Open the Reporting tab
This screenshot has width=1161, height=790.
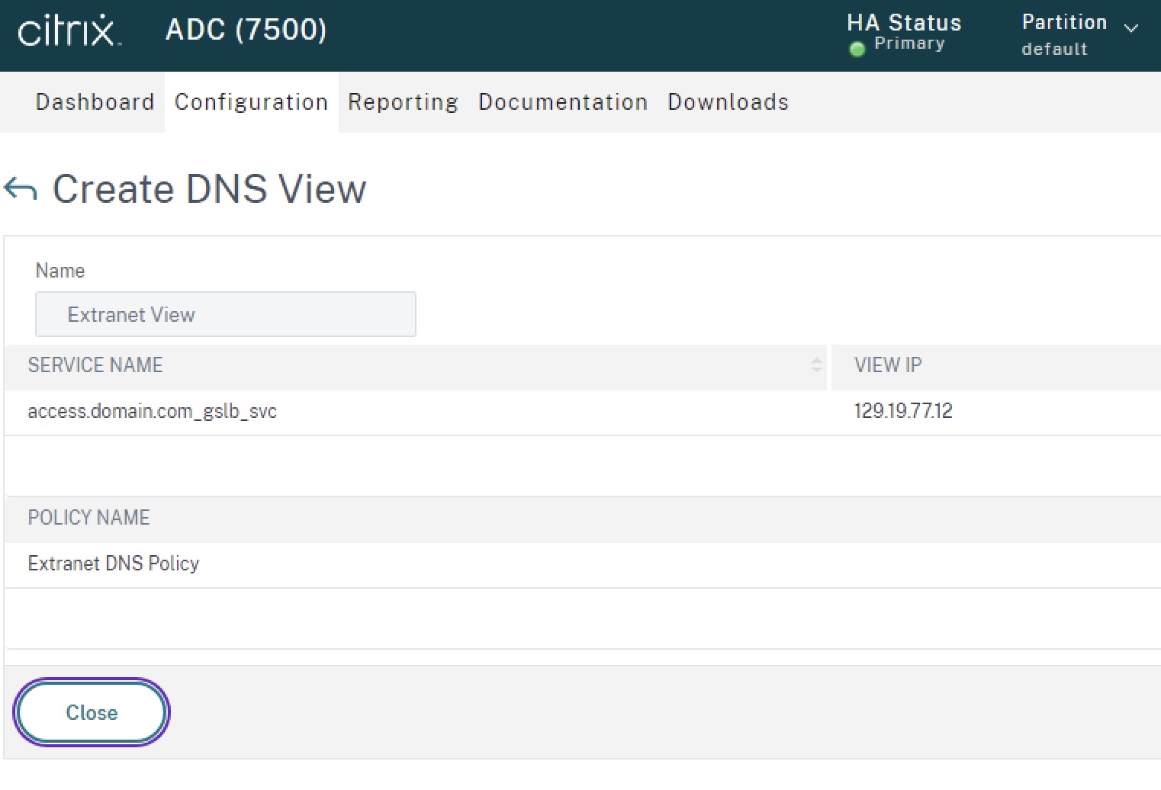(x=403, y=101)
